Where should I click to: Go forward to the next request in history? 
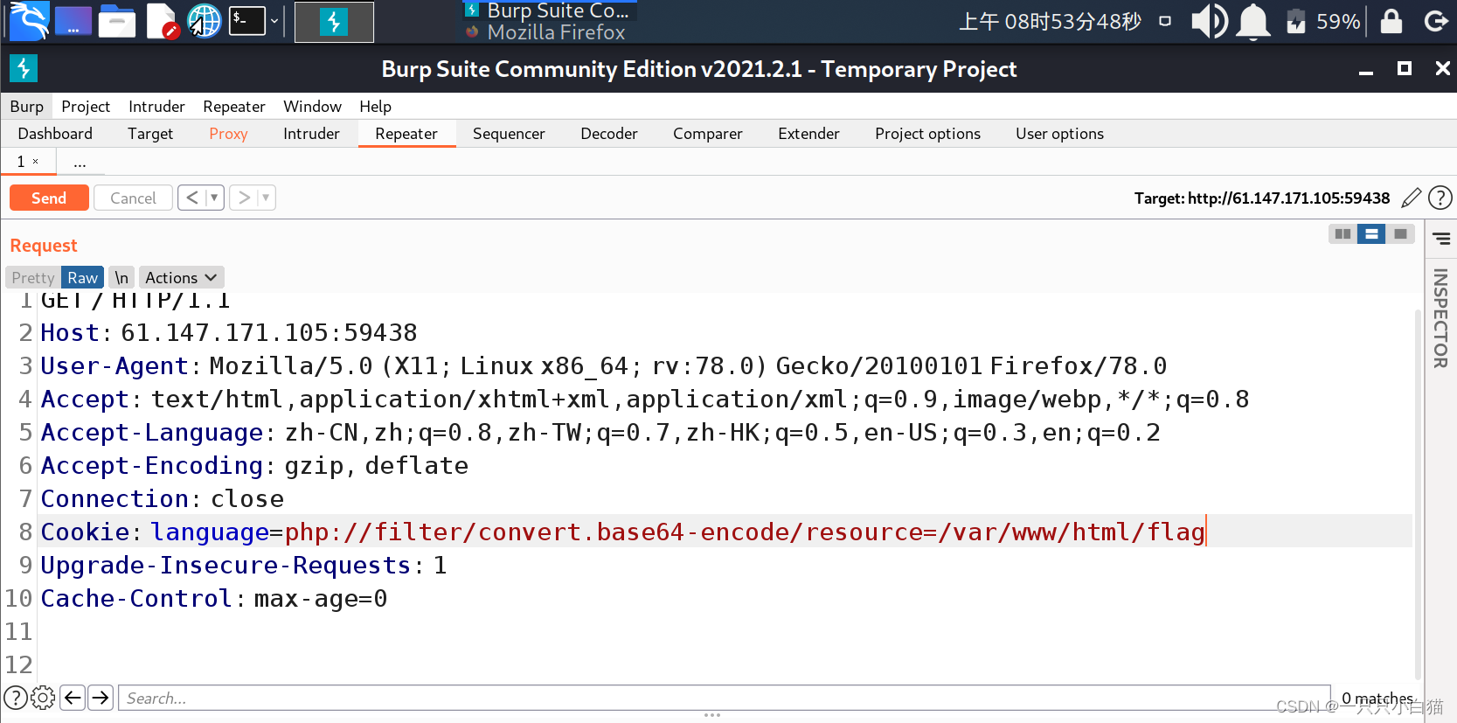(244, 198)
